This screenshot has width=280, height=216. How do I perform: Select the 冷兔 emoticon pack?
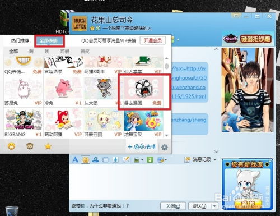click(x=63, y=91)
